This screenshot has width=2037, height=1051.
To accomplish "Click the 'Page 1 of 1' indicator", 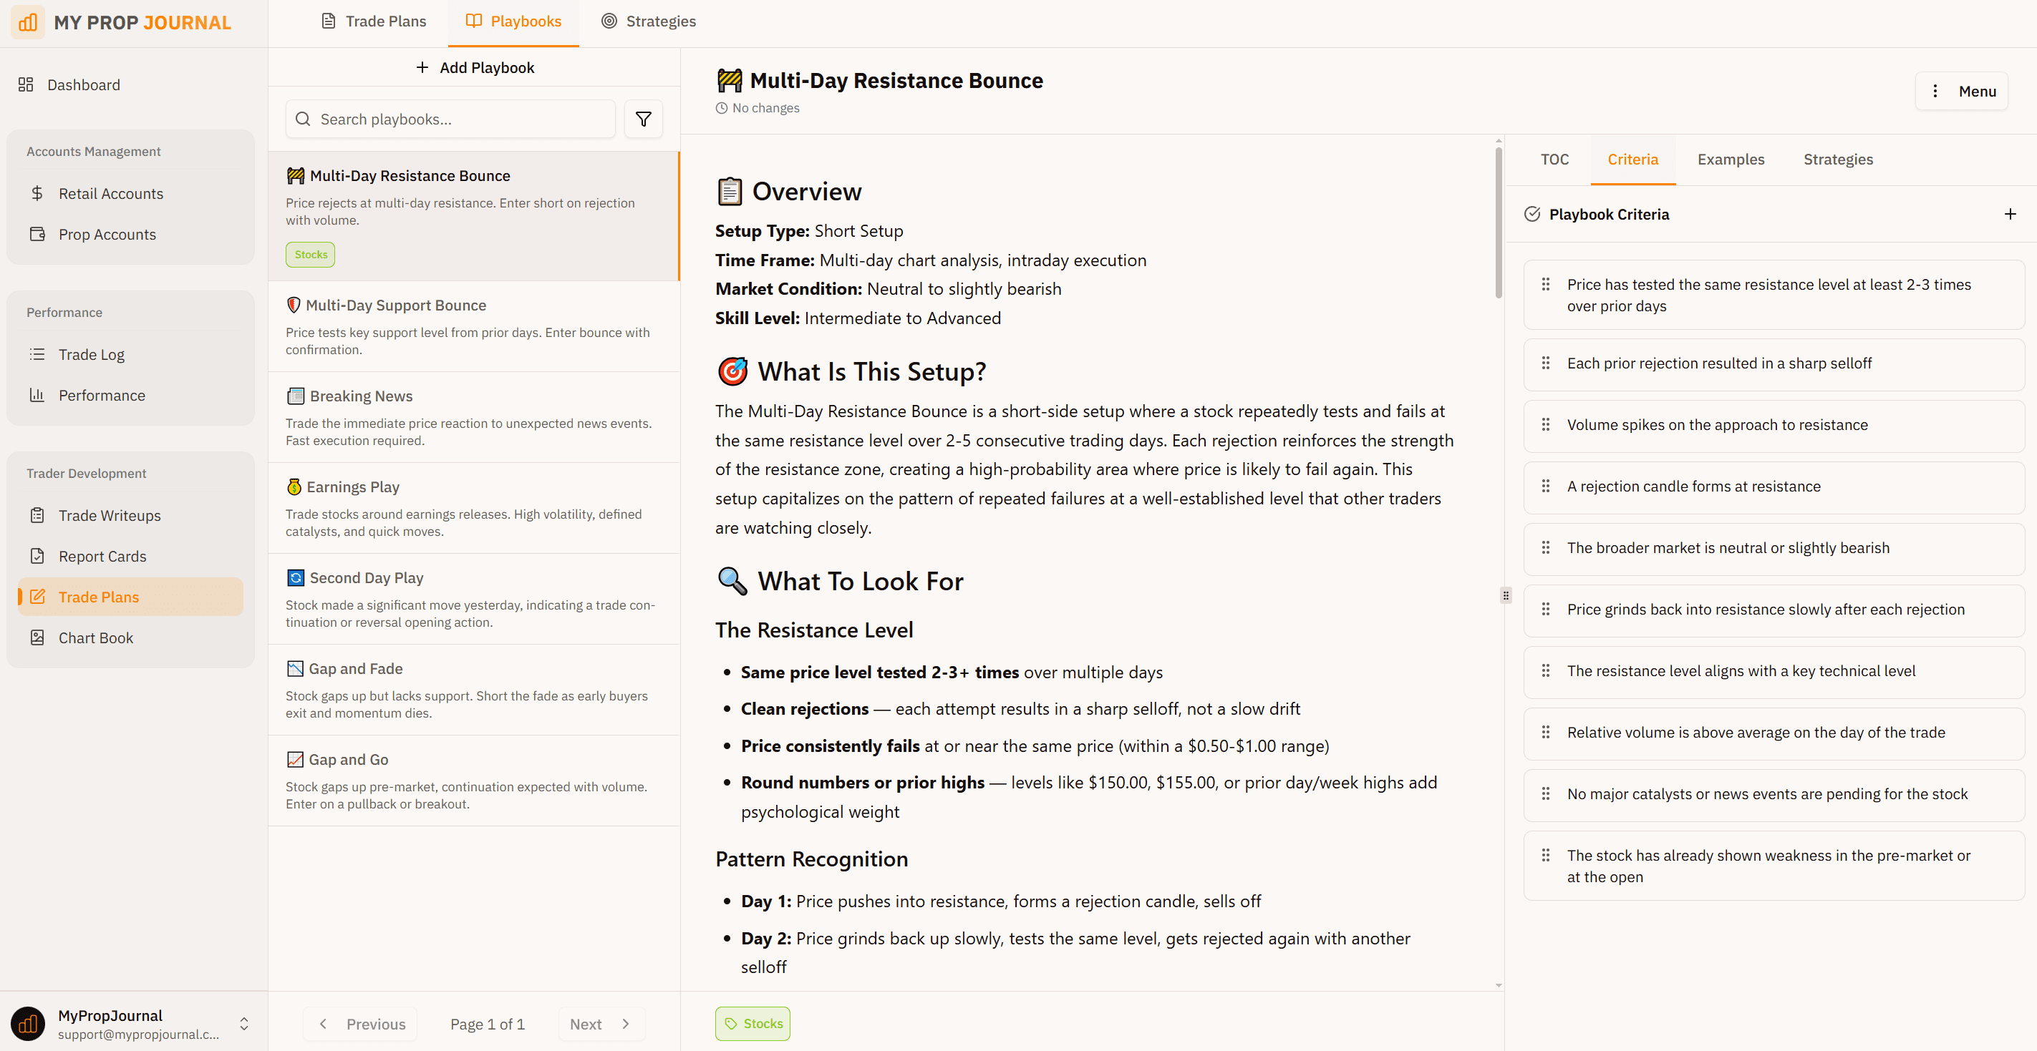I will click(487, 1024).
